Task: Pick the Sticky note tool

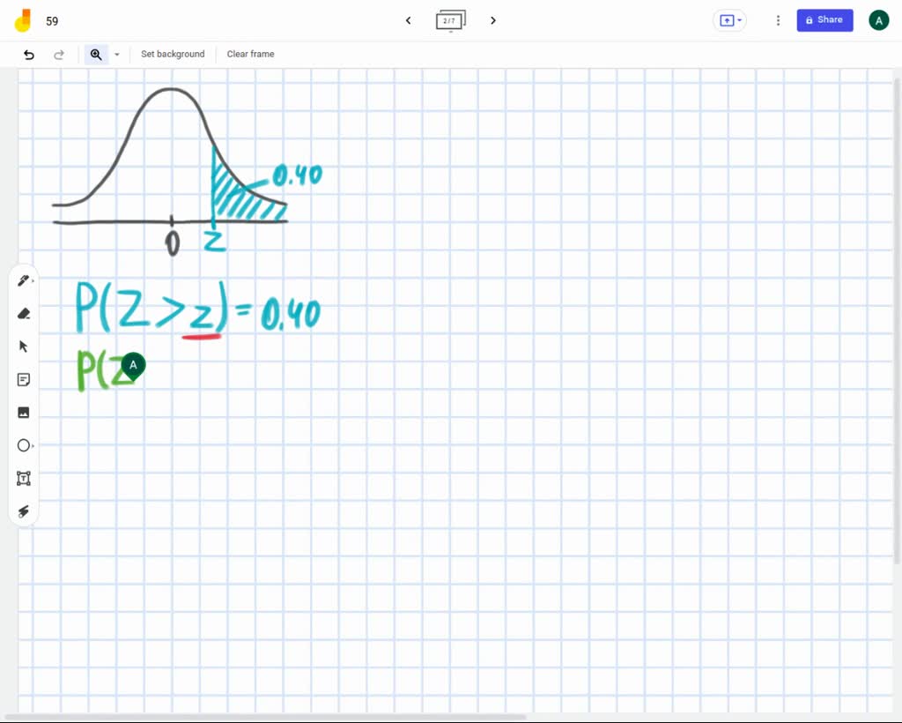Action: (24, 379)
